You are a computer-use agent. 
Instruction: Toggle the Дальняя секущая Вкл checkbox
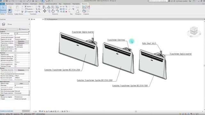15,60
